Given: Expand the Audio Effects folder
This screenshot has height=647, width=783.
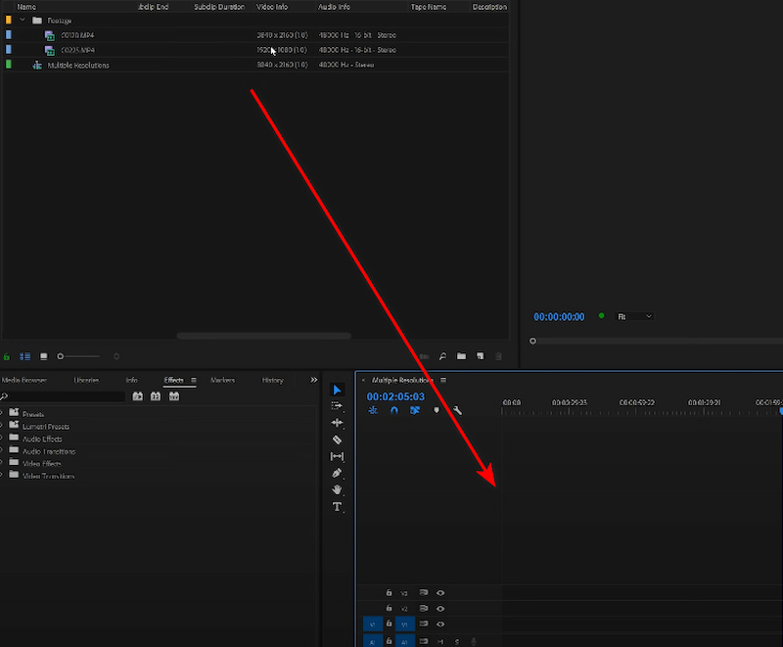Looking at the screenshot, I should (x=2, y=438).
